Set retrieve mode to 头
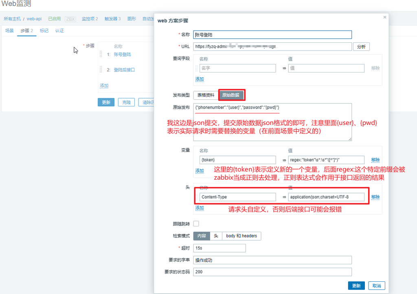The height and width of the screenshot is (294, 417). point(216,236)
